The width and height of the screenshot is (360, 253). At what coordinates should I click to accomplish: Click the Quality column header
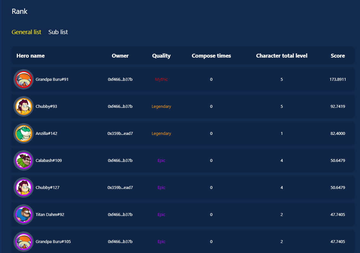(x=162, y=56)
